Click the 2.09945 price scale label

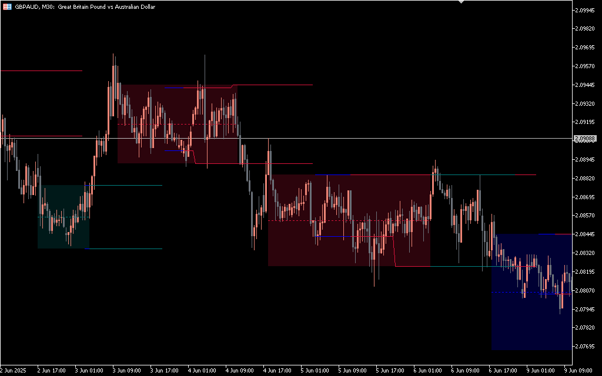(x=586, y=10)
